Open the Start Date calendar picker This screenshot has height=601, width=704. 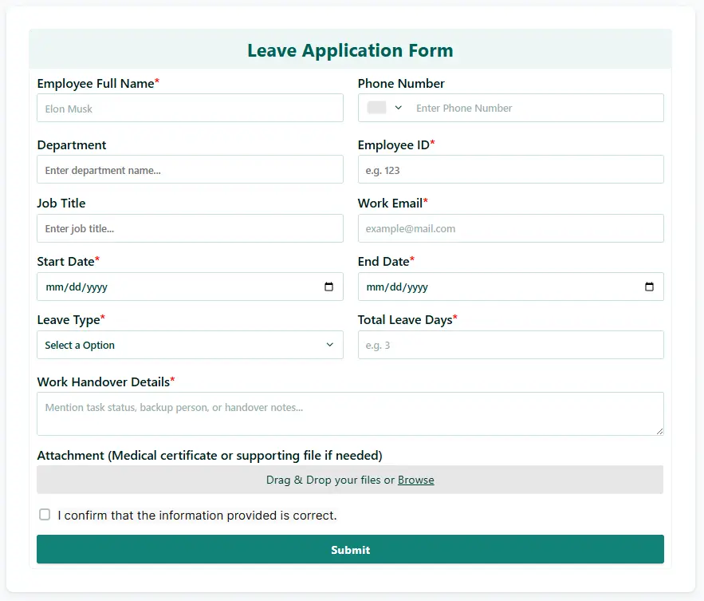(x=329, y=287)
